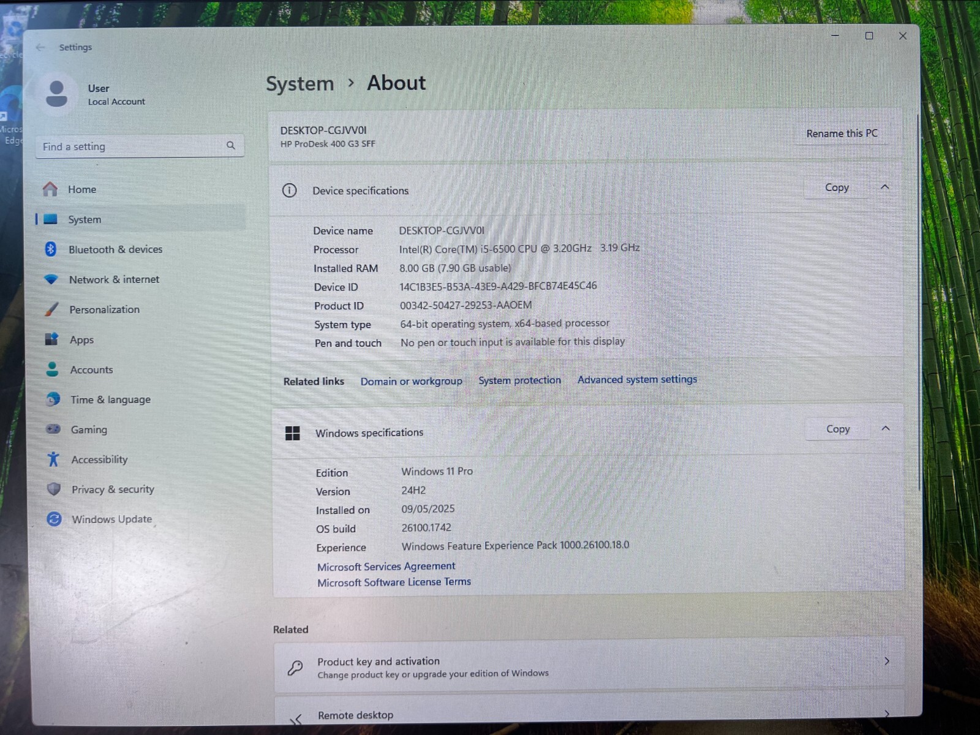Focus the Find a setting box

[x=140, y=146]
